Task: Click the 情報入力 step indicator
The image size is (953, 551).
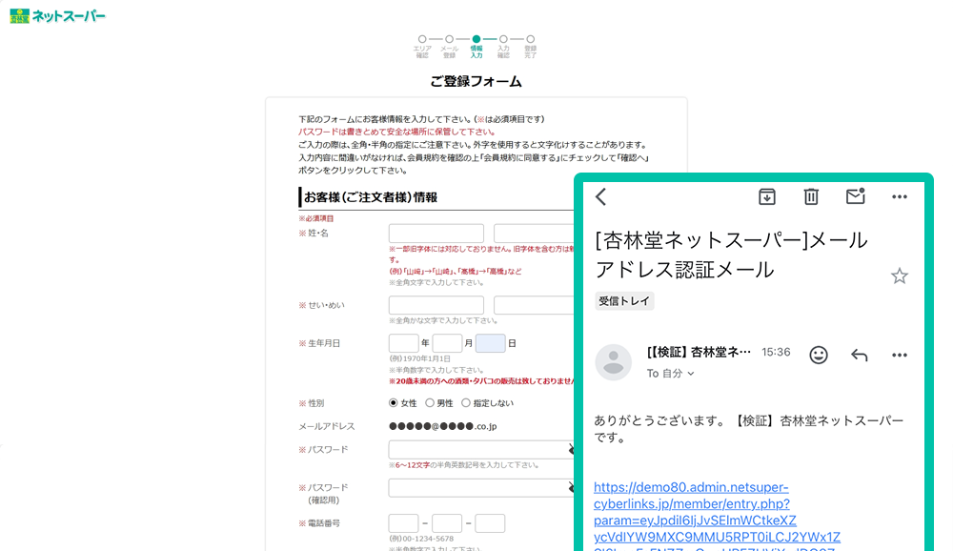Action: (476, 46)
